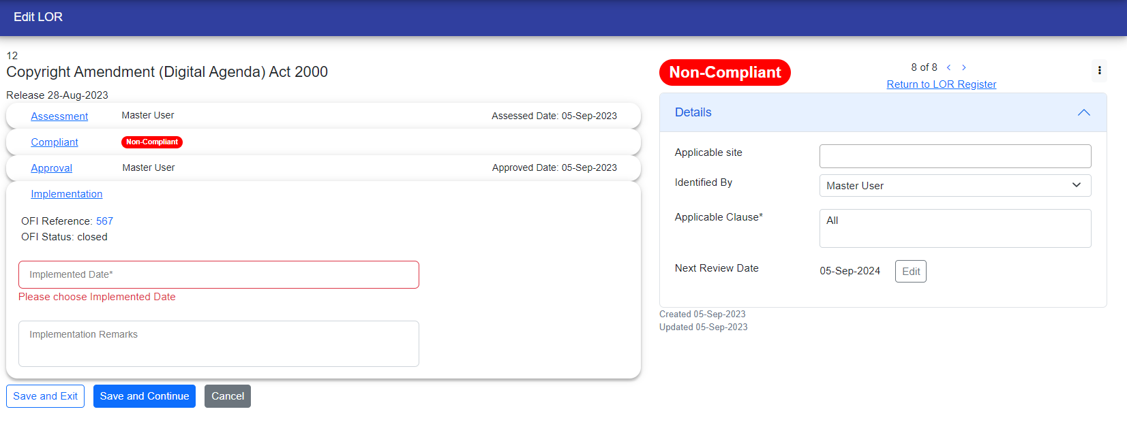Screen dimensions: 1127x435
Task: Click the Return to LOR Register link
Action: click(x=941, y=84)
